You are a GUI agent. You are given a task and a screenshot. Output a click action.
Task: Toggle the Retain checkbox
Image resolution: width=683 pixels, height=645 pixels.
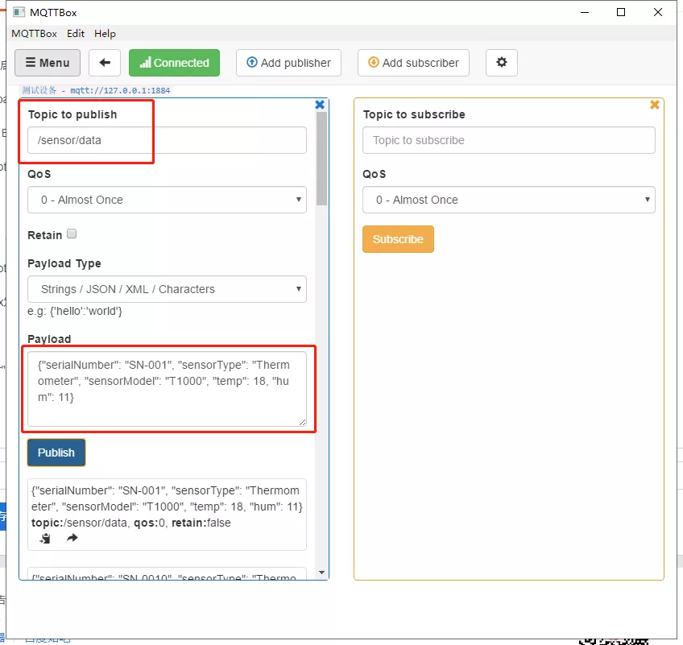(72, 234)
